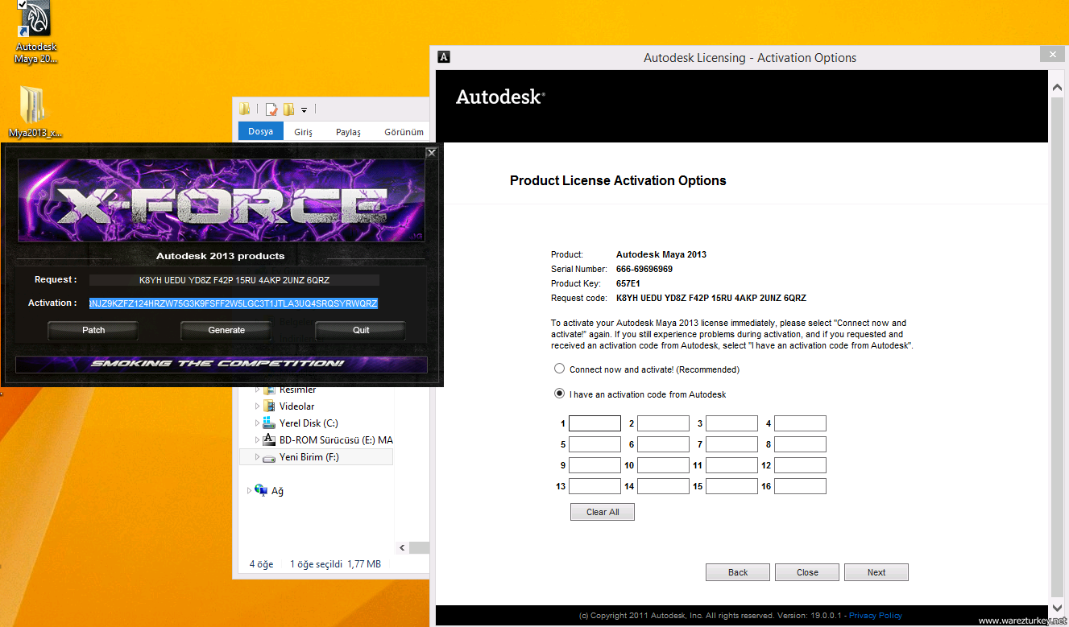Click activation code box number 7
This screenshot has width=1069, height=627.
[x=732, y=444]
